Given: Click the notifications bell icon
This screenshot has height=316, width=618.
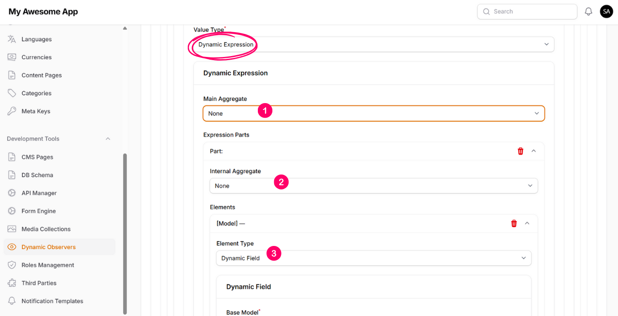Looking at the screenshot, I should 588,12.
